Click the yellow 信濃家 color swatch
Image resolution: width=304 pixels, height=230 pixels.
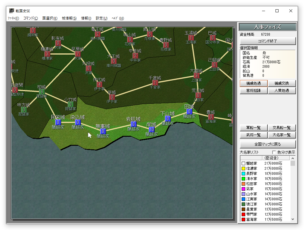click(x=243, y=169)
